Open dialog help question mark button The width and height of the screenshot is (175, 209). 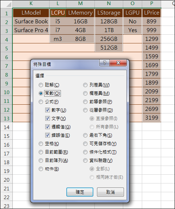(104, 63)
